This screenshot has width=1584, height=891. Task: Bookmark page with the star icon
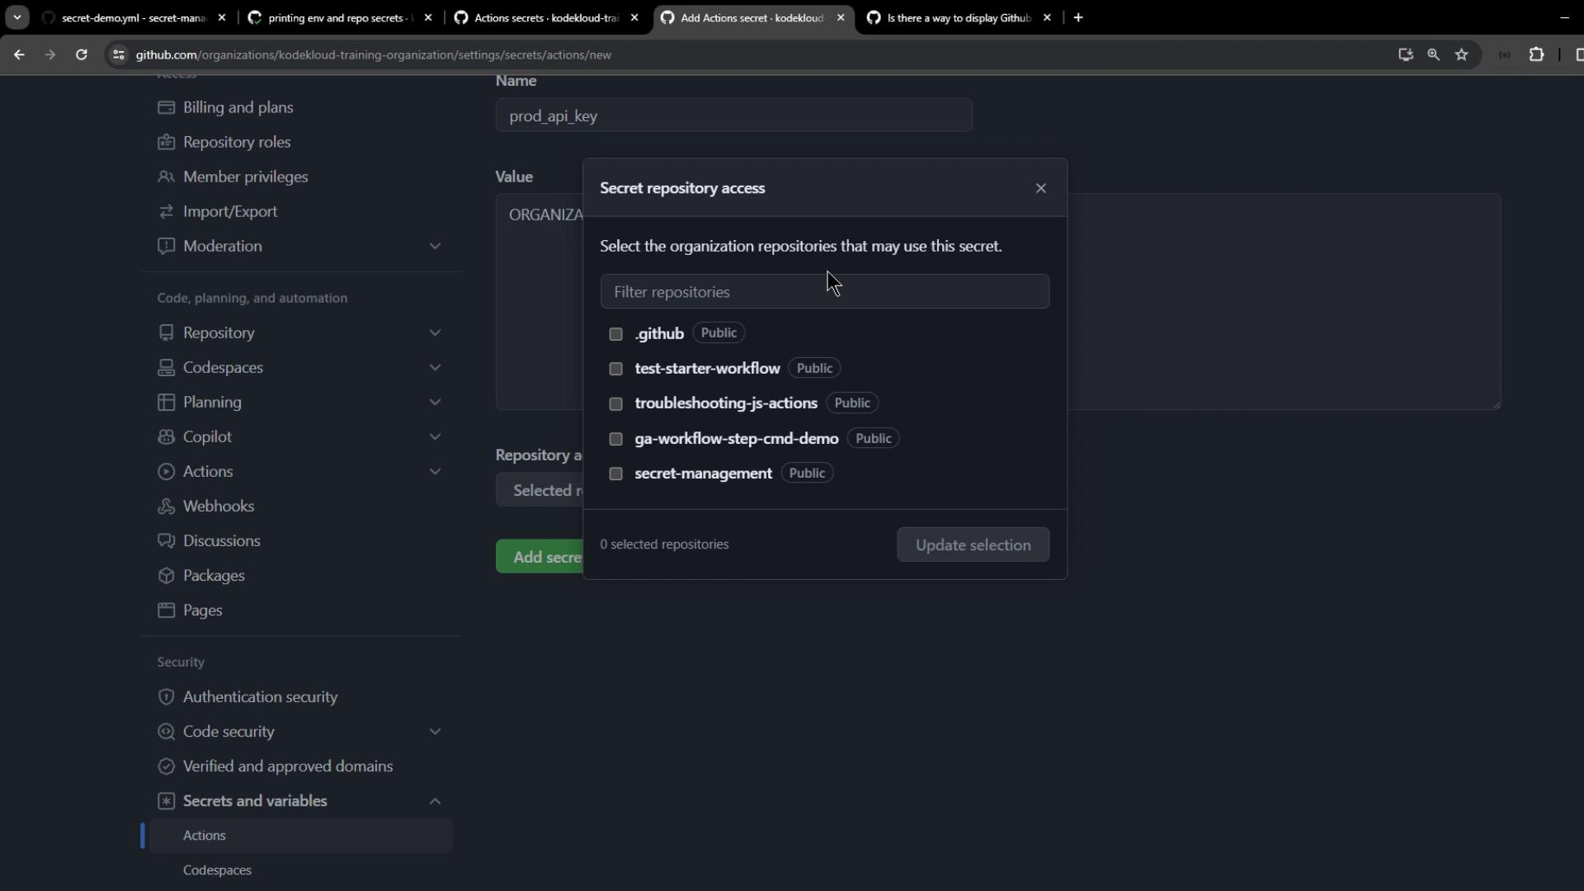click(x=1461, y=54)
